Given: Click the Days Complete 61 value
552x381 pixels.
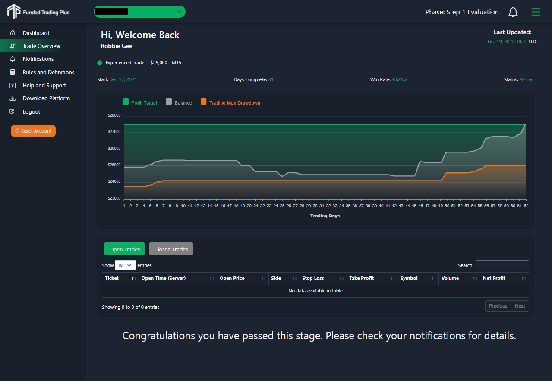Looking at the screenshot, I should [271, 79].
